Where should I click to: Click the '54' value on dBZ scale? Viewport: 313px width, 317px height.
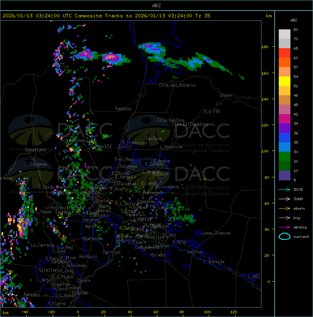296,77
